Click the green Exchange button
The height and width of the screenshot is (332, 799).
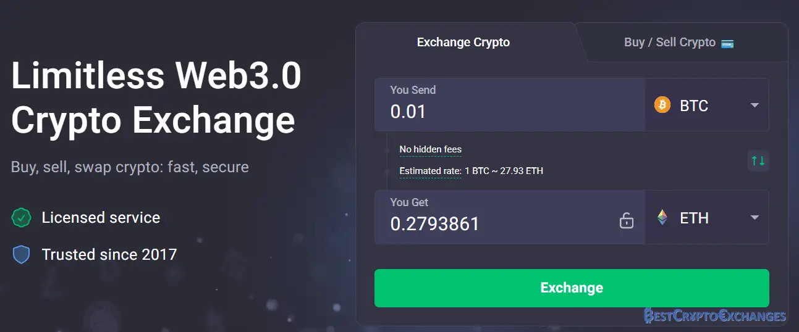(572, 288)
